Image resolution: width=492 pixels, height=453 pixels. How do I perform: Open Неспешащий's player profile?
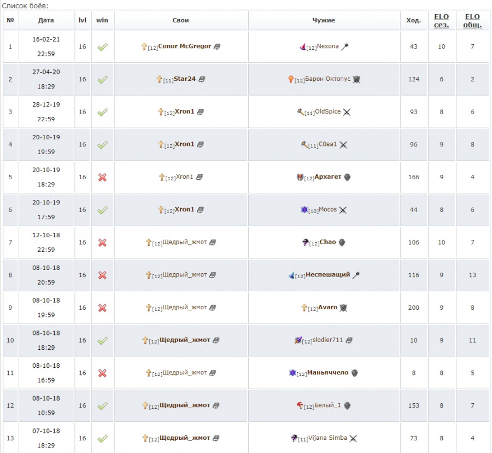pos(327,274)
